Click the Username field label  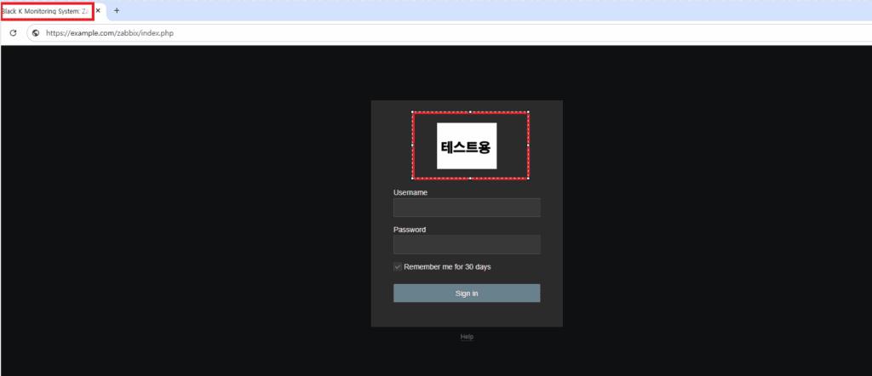(410, 192)
